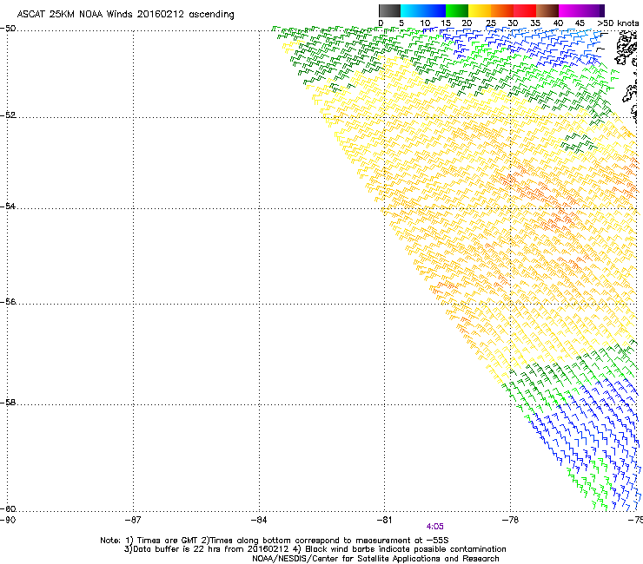
Task: Click legend tick label 25
Action: point(491,23)
